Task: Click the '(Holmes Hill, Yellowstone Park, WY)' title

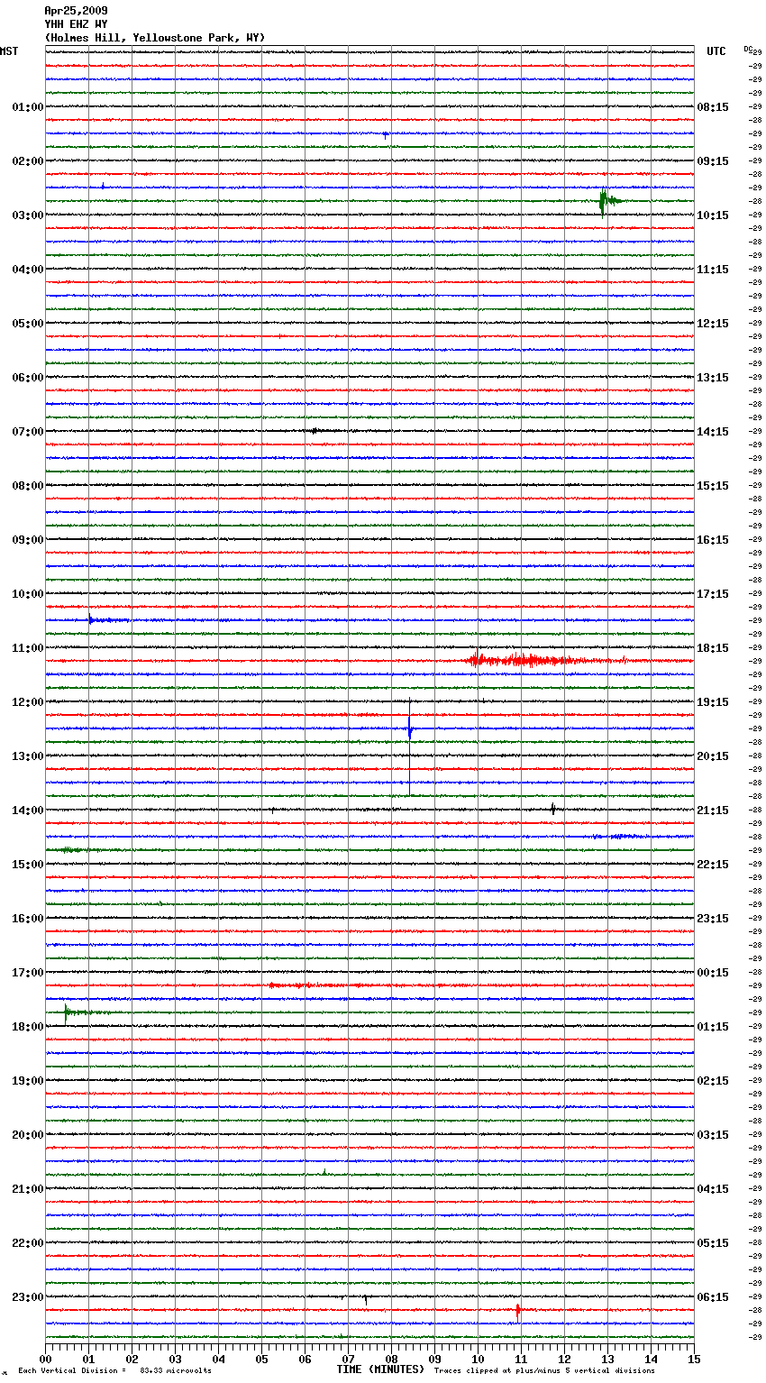Action: (x=155, y=38)
